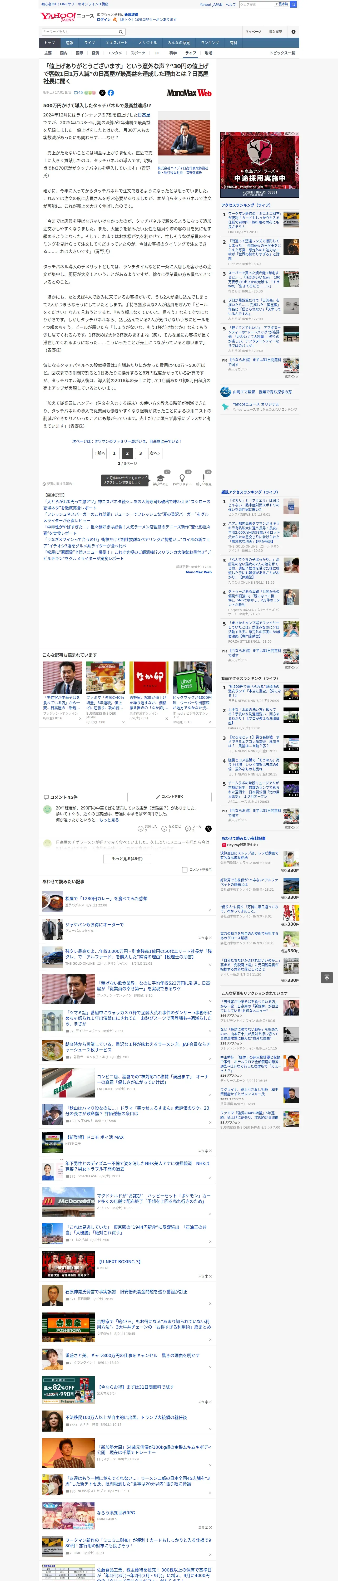This screenshot has height=1581, width=338.
Task: Open the ランキング navigation tab
Action: click(x=210, y=43)
